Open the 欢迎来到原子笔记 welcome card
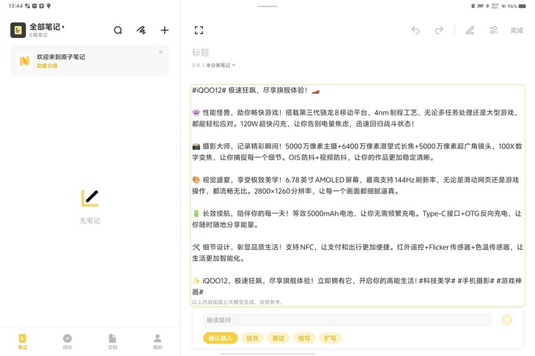Viewport: 535px width, 356px height. (90, 61)
